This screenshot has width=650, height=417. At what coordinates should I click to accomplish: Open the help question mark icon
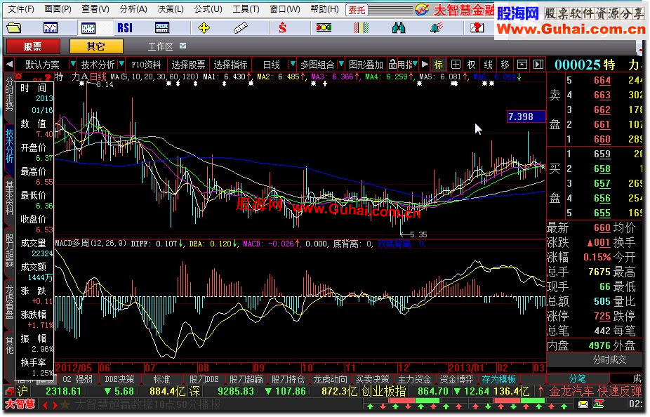(477, 28)
